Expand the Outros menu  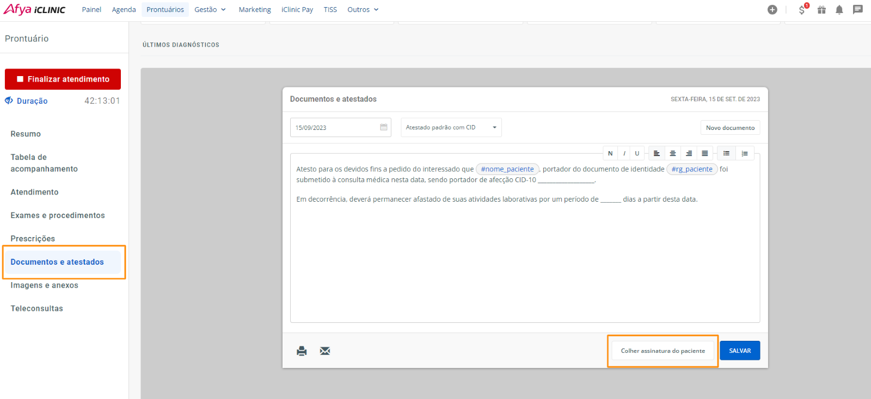coord(363,10)
